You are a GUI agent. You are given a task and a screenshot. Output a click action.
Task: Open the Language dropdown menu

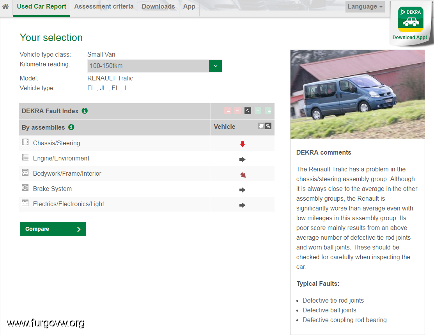click(365, 6)
